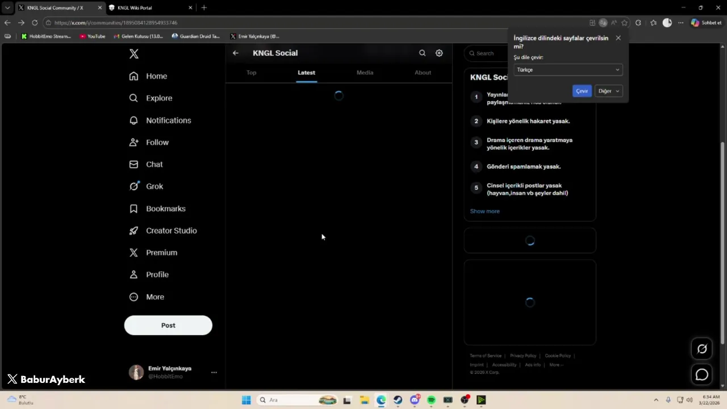
Task: Click Show more under community rules
Action: tap(484, 211)
